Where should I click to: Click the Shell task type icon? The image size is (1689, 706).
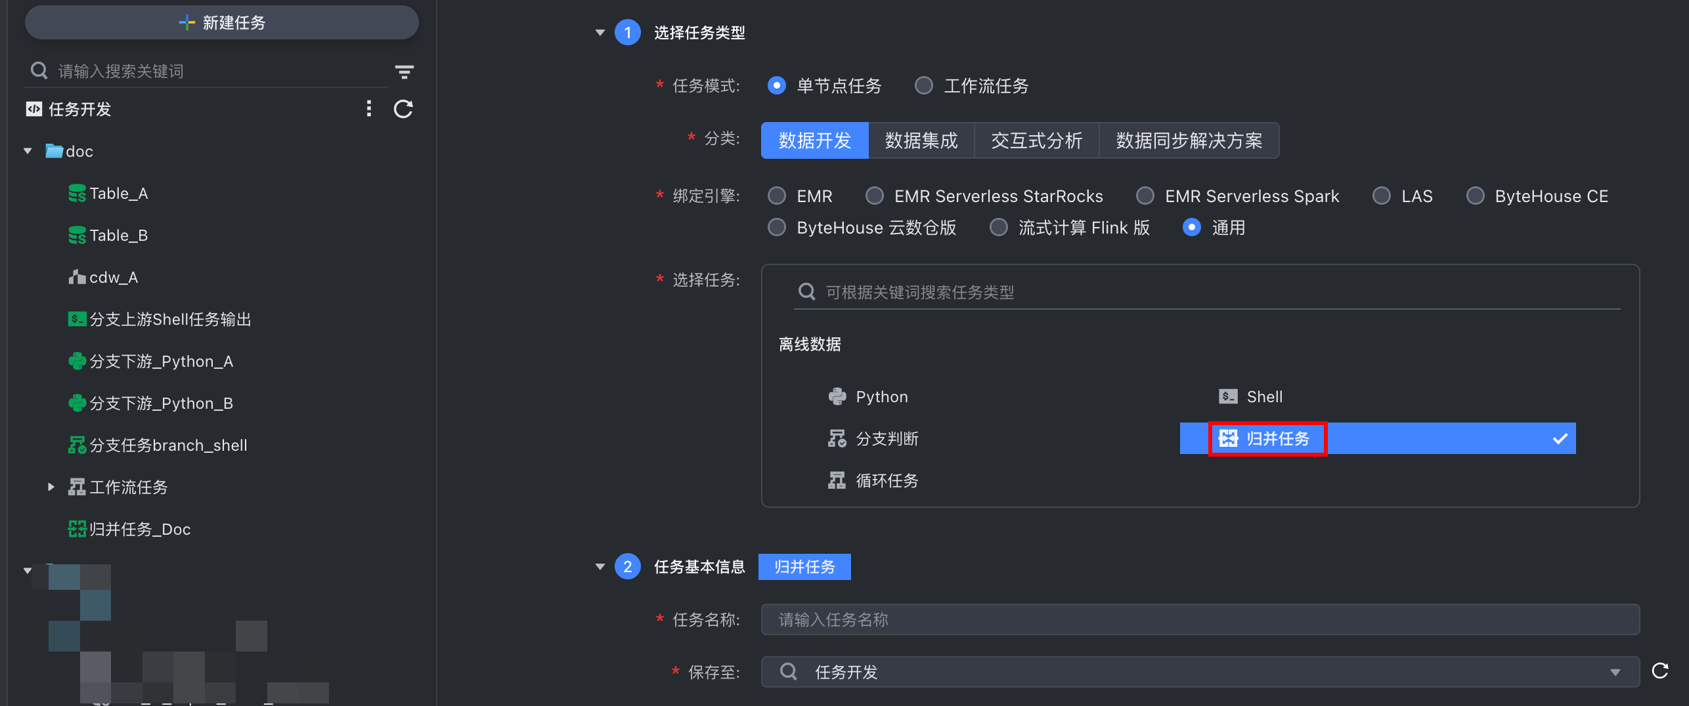1228,397
